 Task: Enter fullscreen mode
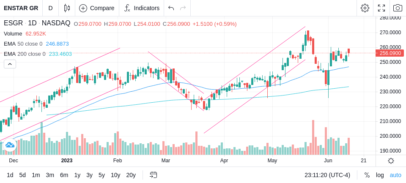click(x=381, y=8)
